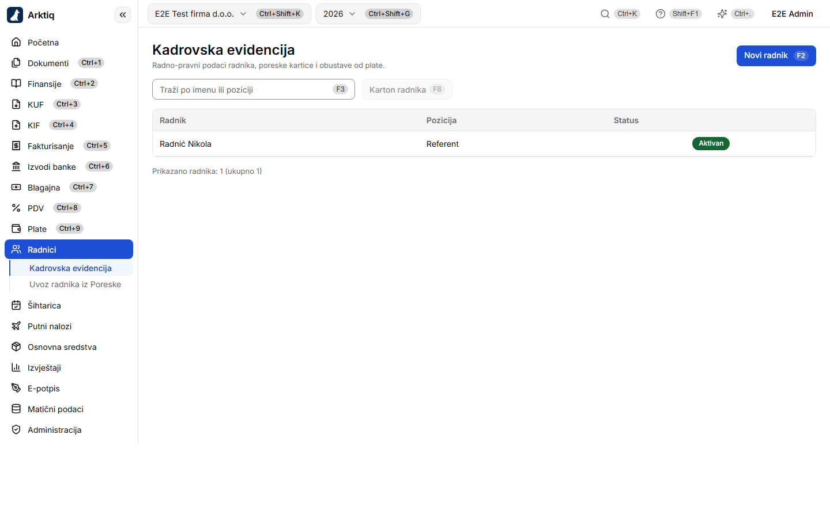The image size is (830, 518).
Task: Click the PDV percent icon
Action: 16,208
